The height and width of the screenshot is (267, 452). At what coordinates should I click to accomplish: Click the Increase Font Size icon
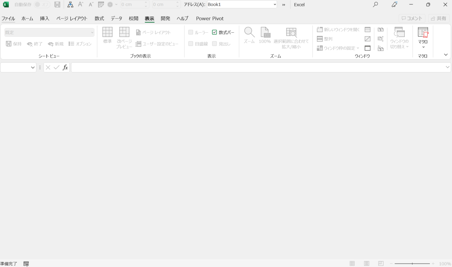81,4
